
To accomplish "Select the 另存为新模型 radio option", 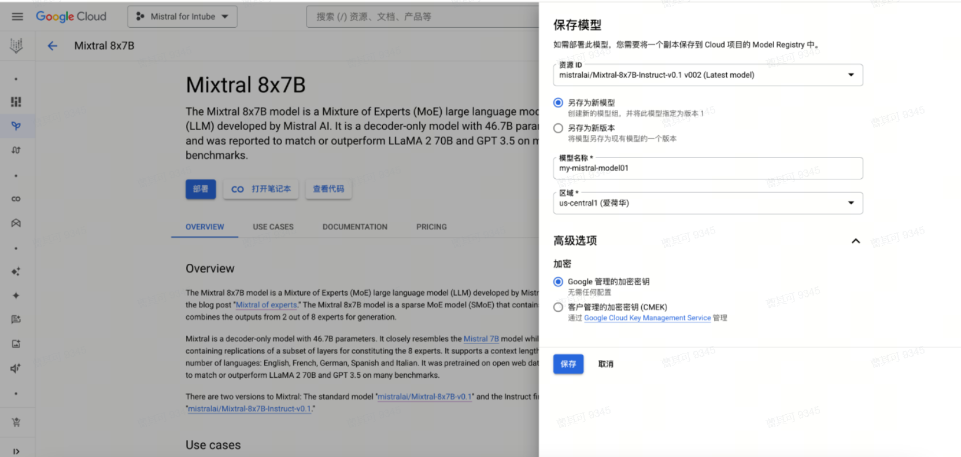I will point(558,103).
